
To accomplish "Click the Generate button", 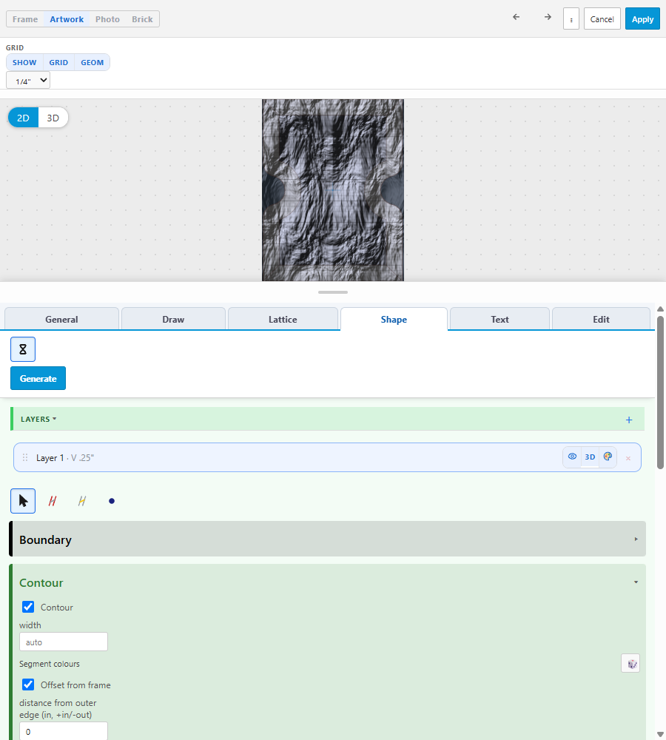I will click(38, 378).
